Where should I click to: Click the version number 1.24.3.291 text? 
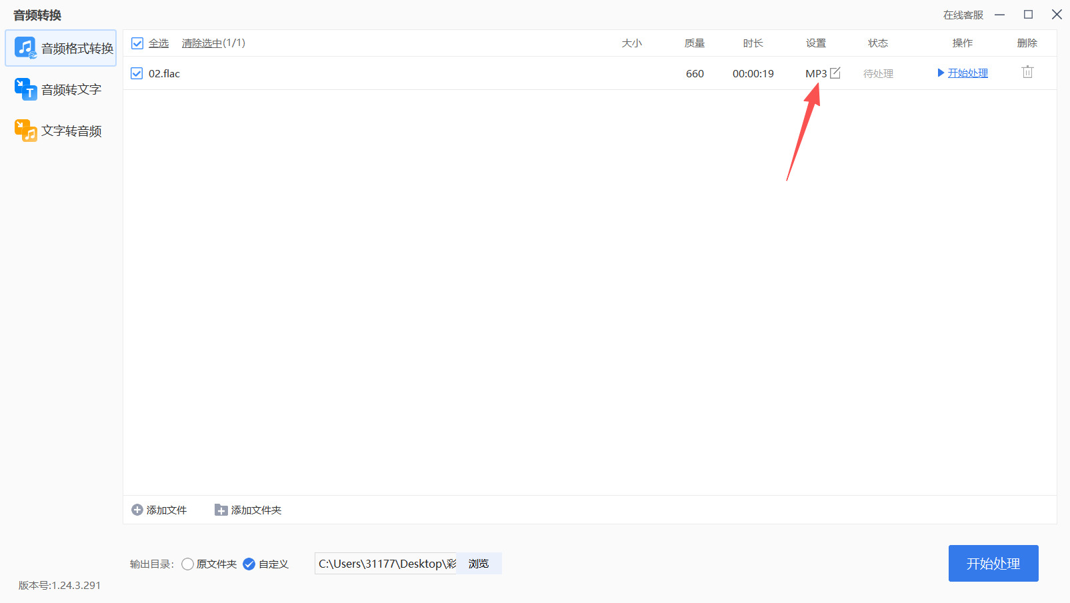tap(76, 585)
